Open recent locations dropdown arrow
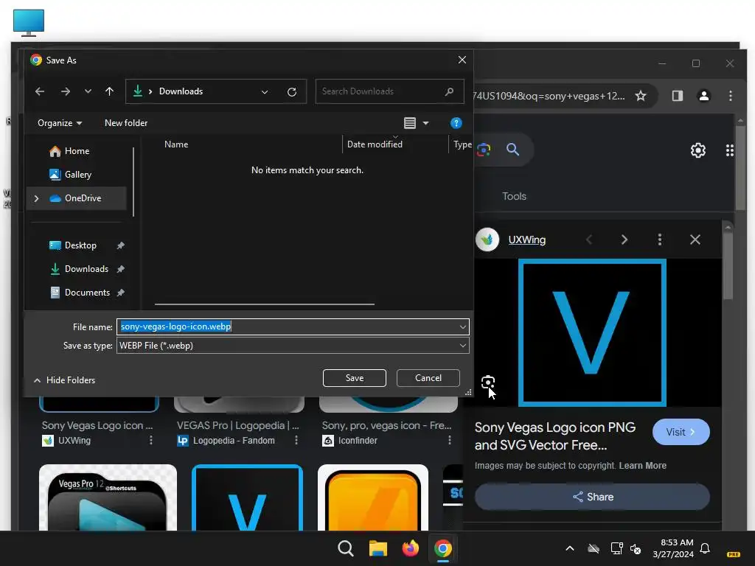755x566 pixels. (88, 91)
